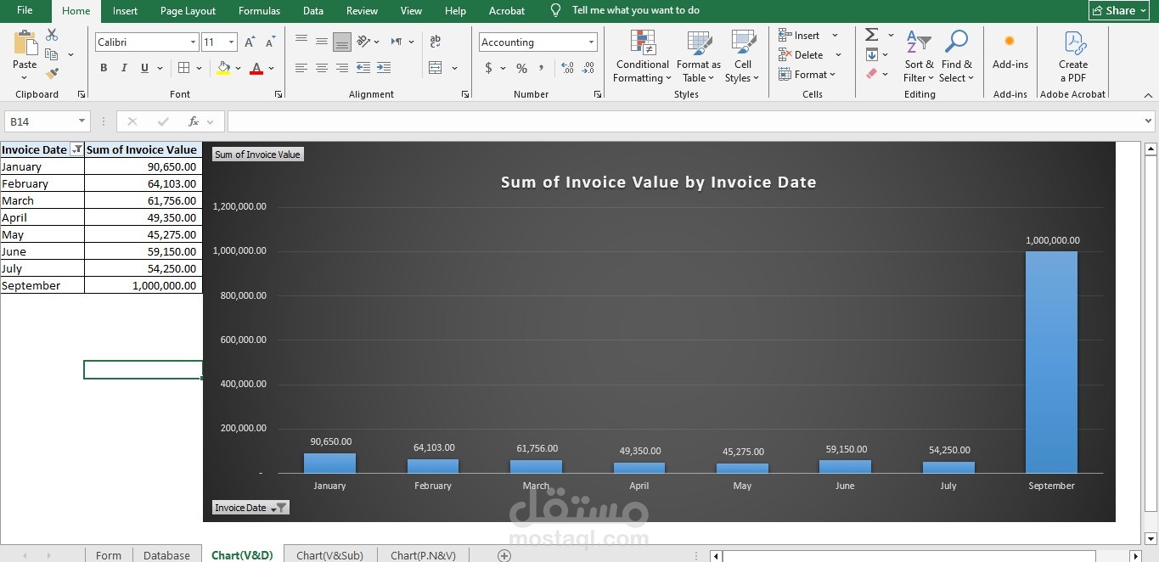This screenshot has height=562, width=1159.
Task: Toggle Top Align
Action: tap(301, 42)
